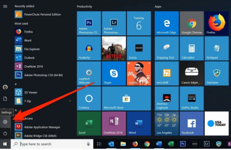
Task: Launch the Logitech Webcam tile
Action: coord(89,74)
